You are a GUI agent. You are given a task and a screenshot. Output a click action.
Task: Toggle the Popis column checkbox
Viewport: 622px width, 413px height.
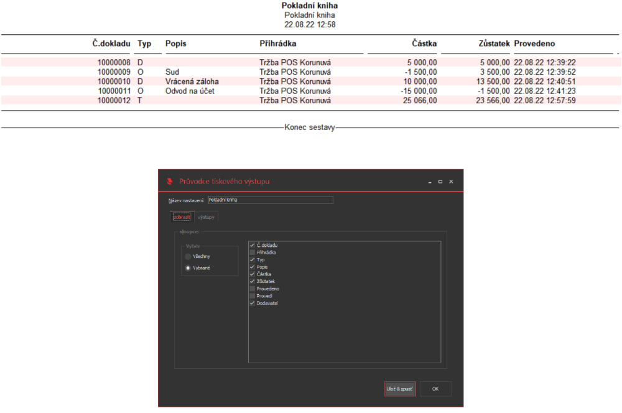[253, 267]
